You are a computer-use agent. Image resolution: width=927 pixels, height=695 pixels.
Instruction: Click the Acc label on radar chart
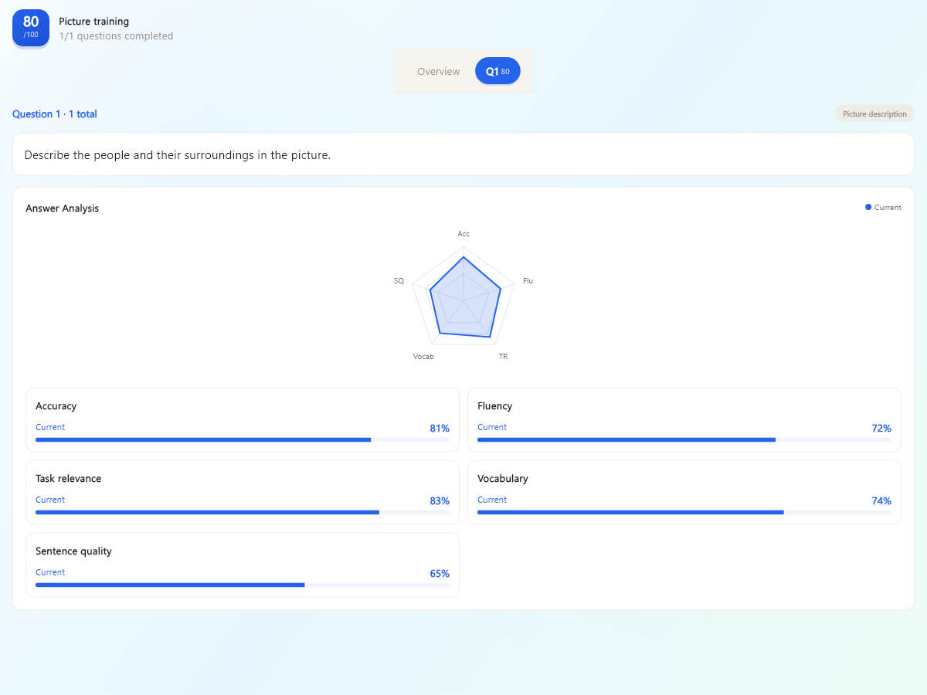click(x=463, y=233)
